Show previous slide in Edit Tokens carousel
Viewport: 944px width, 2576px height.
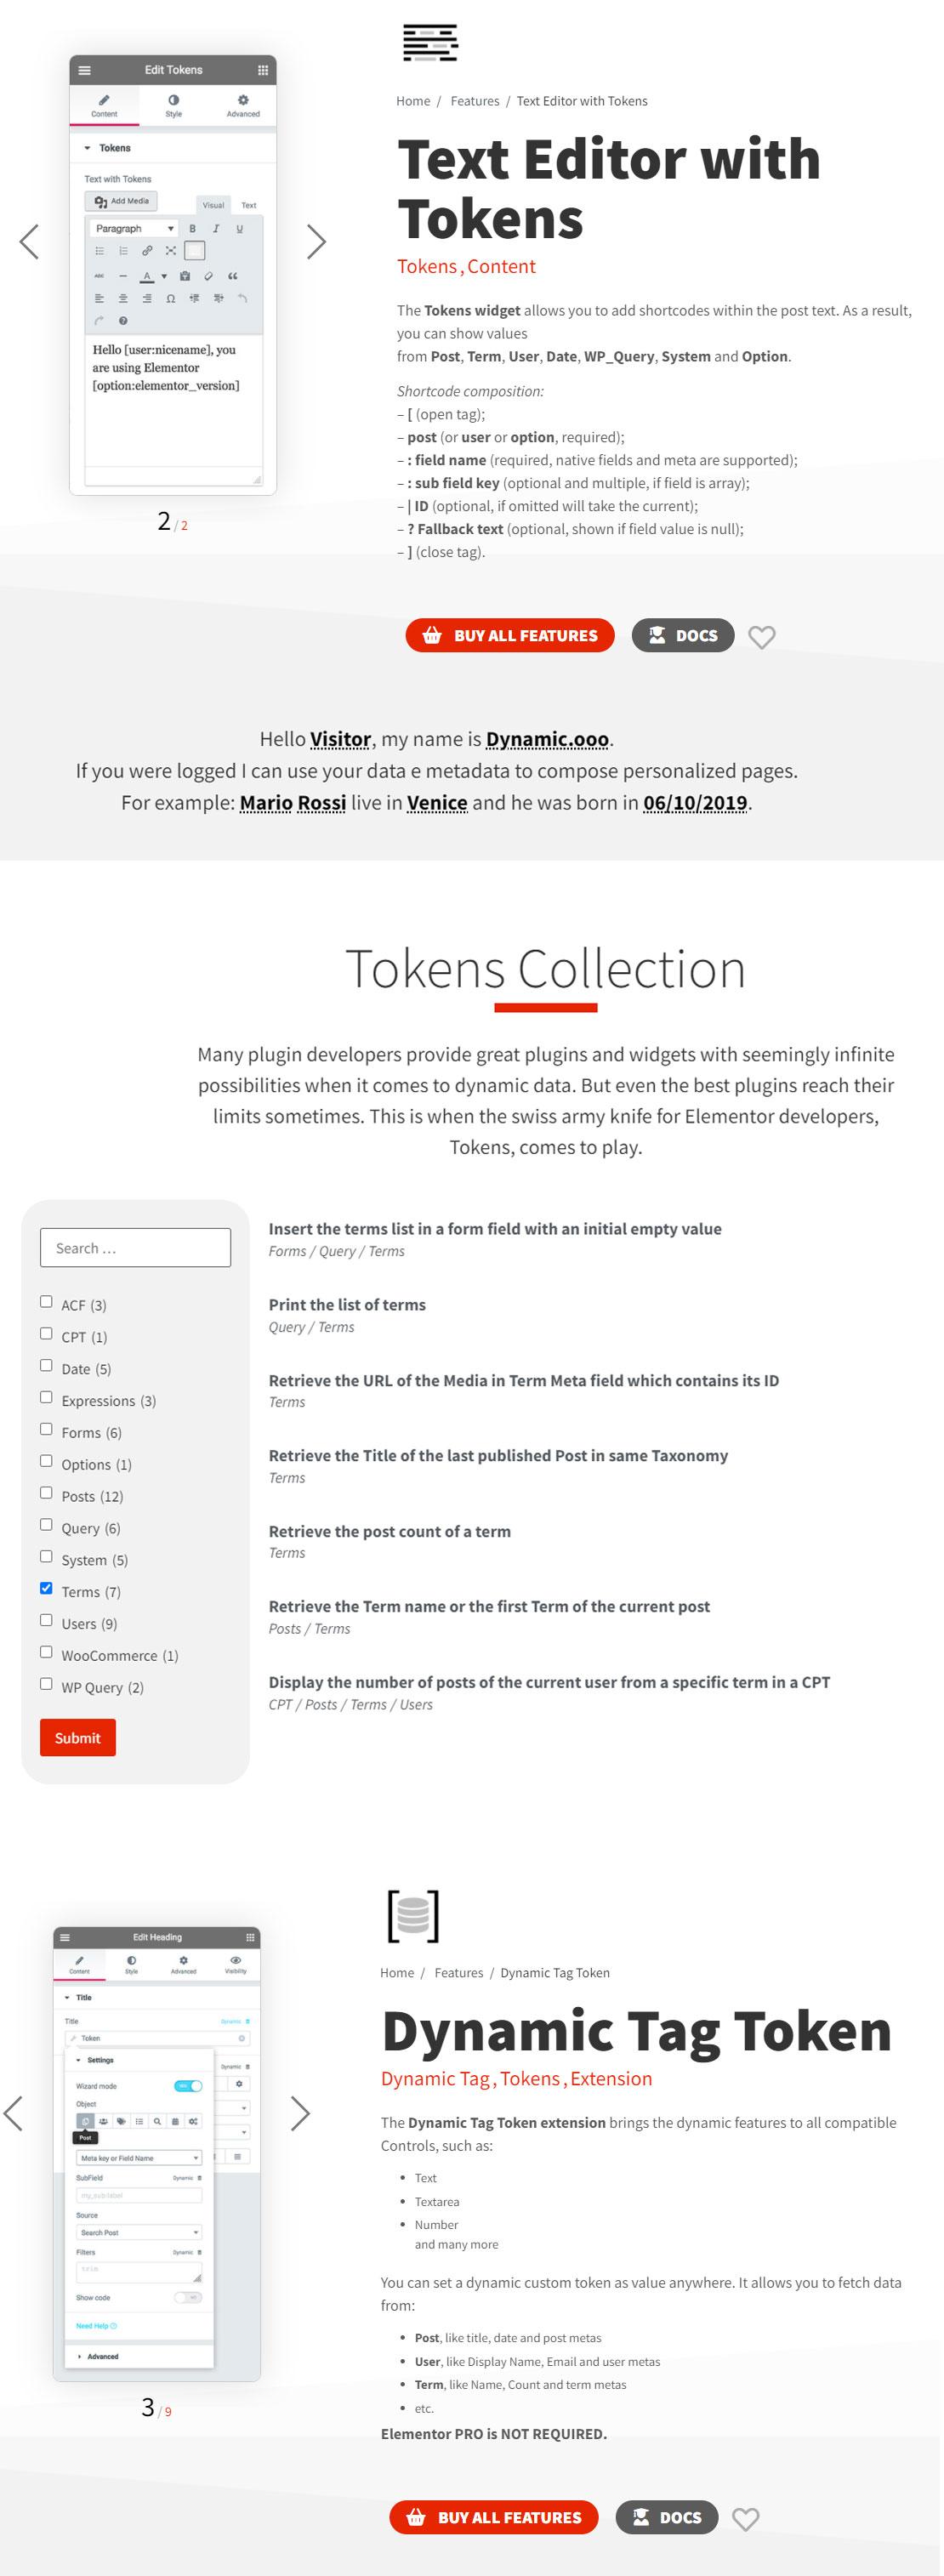point(30,242)
